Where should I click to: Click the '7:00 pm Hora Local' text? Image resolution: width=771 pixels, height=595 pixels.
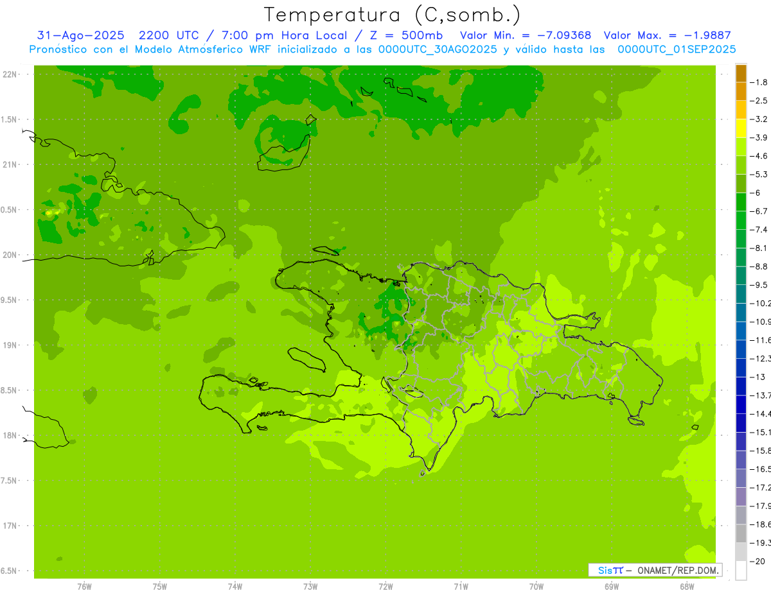point(285,35)
